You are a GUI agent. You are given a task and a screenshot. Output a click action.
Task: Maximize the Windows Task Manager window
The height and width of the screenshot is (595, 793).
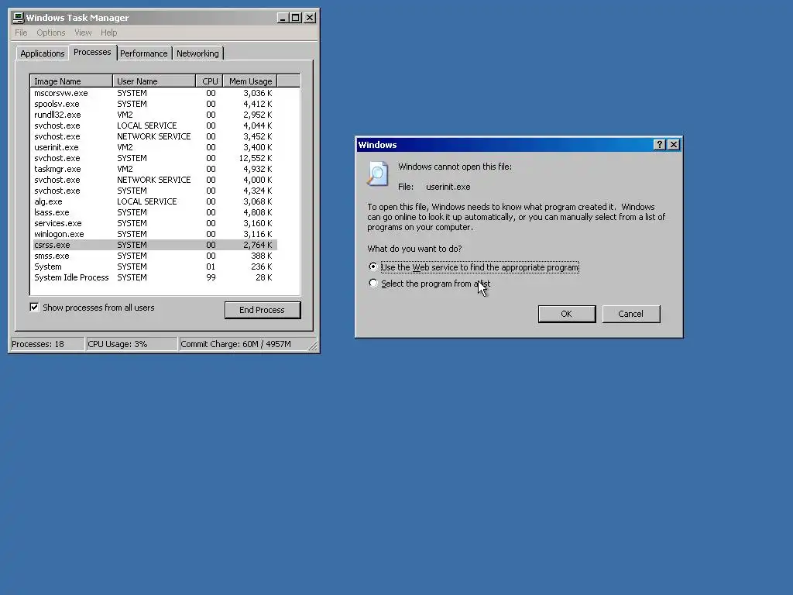click(295, 18)
